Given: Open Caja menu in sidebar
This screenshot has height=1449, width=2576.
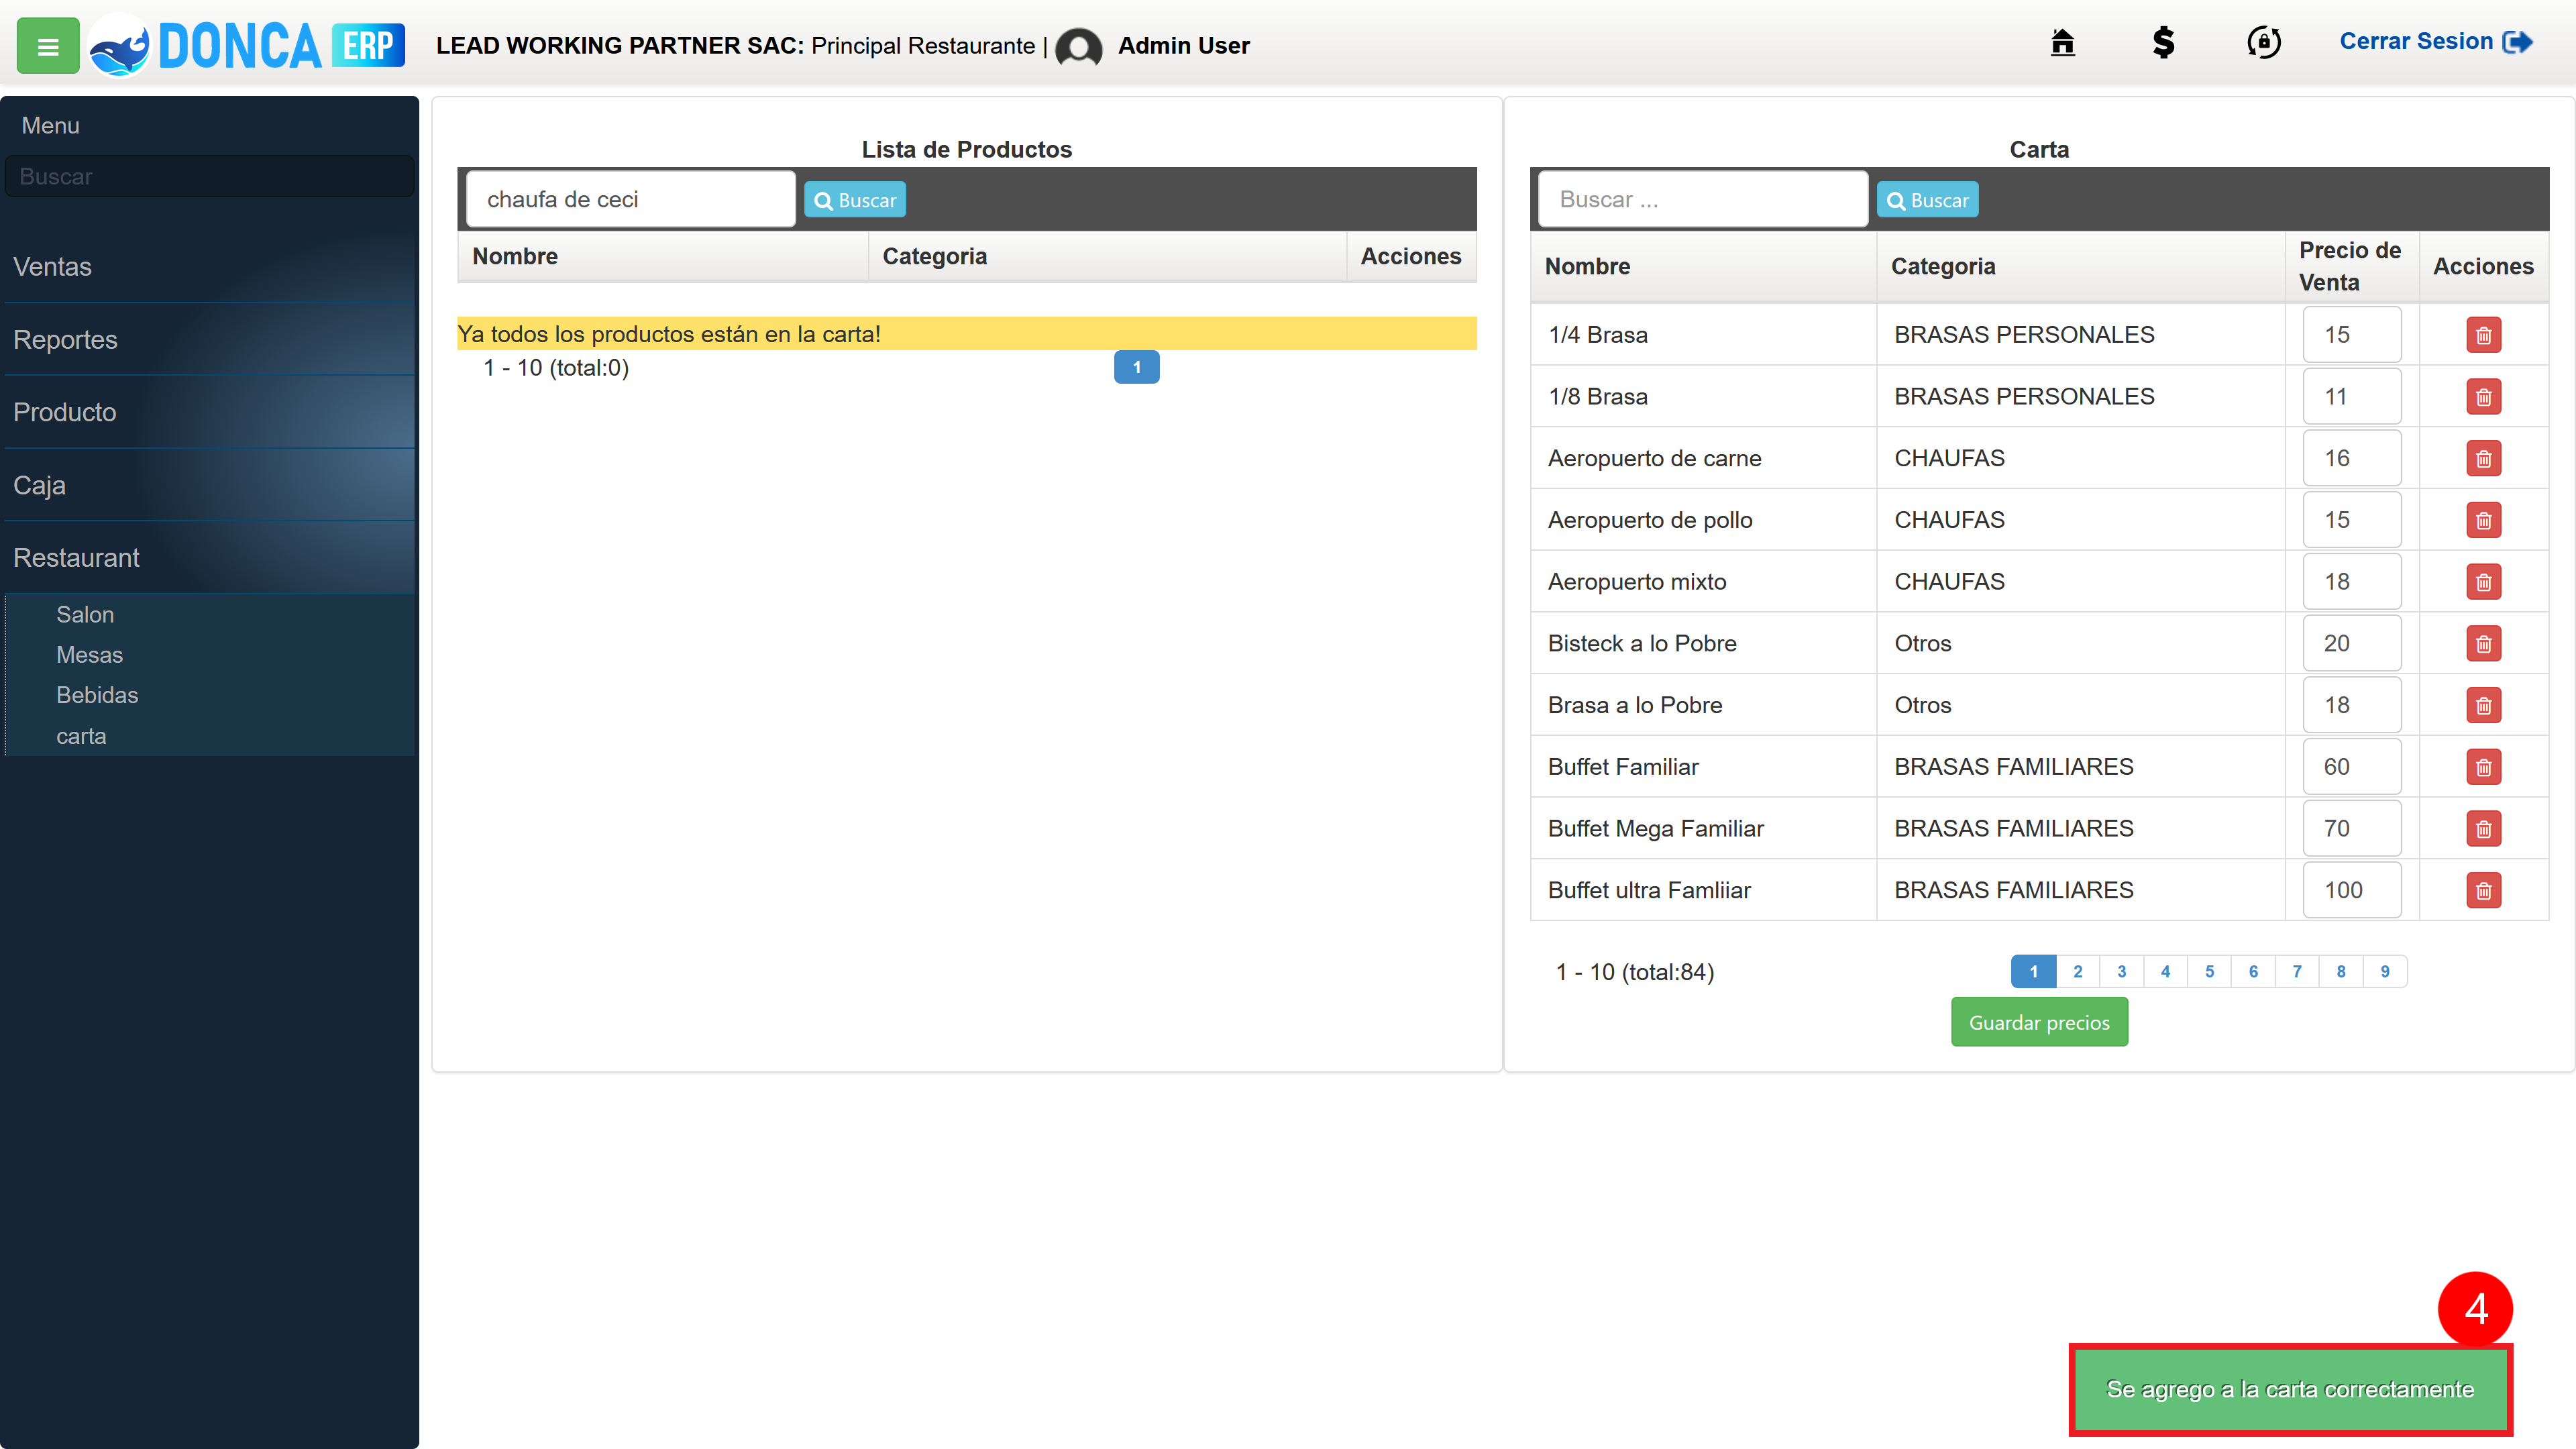Looking at the screenshot, I should click(x=209, y=485).
